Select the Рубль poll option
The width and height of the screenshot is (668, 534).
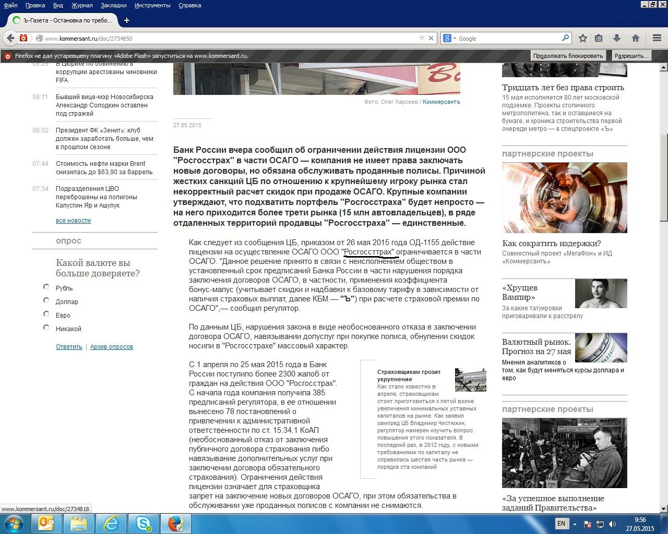(46, 287)
